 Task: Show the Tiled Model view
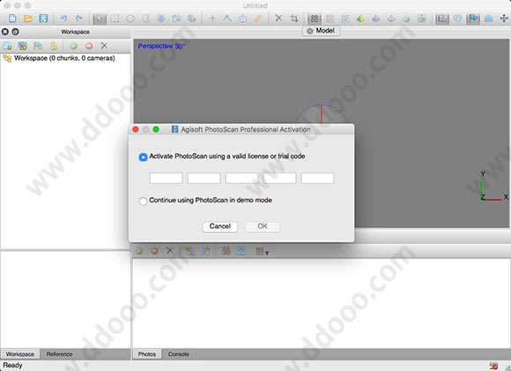point(422,18)
